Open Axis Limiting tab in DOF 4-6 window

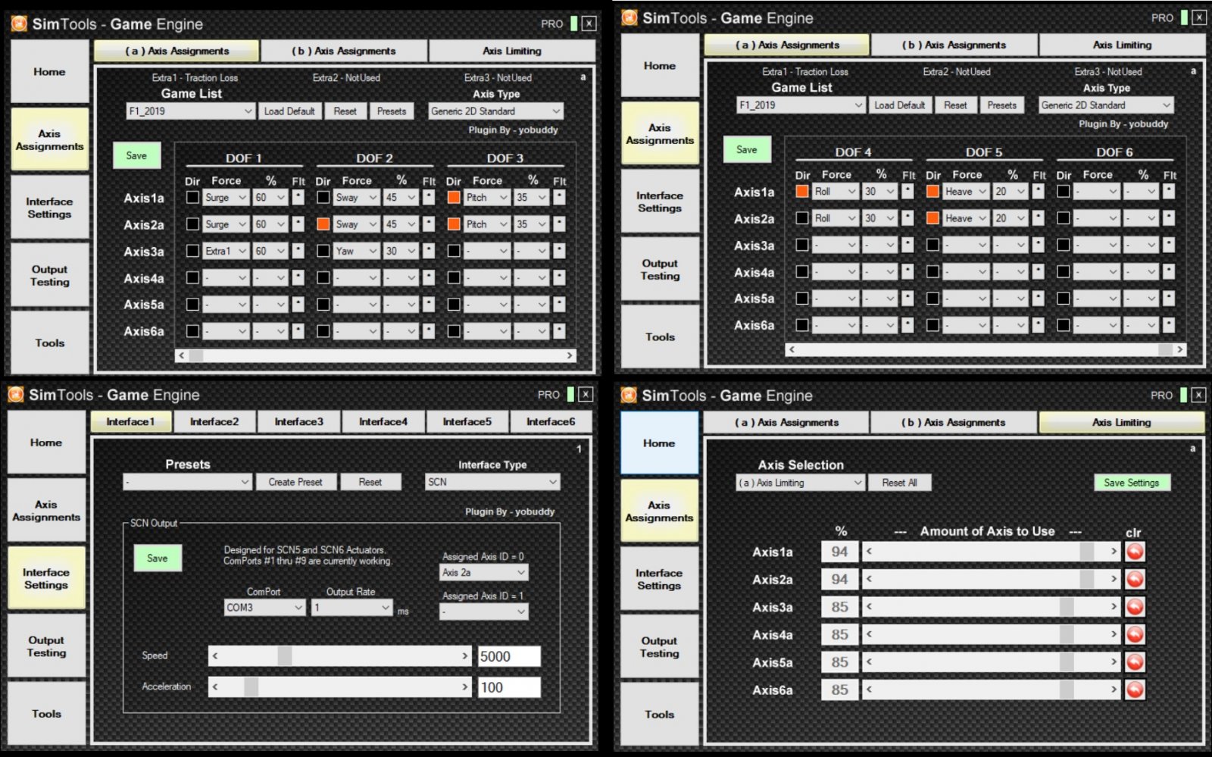coord(1122,45)
